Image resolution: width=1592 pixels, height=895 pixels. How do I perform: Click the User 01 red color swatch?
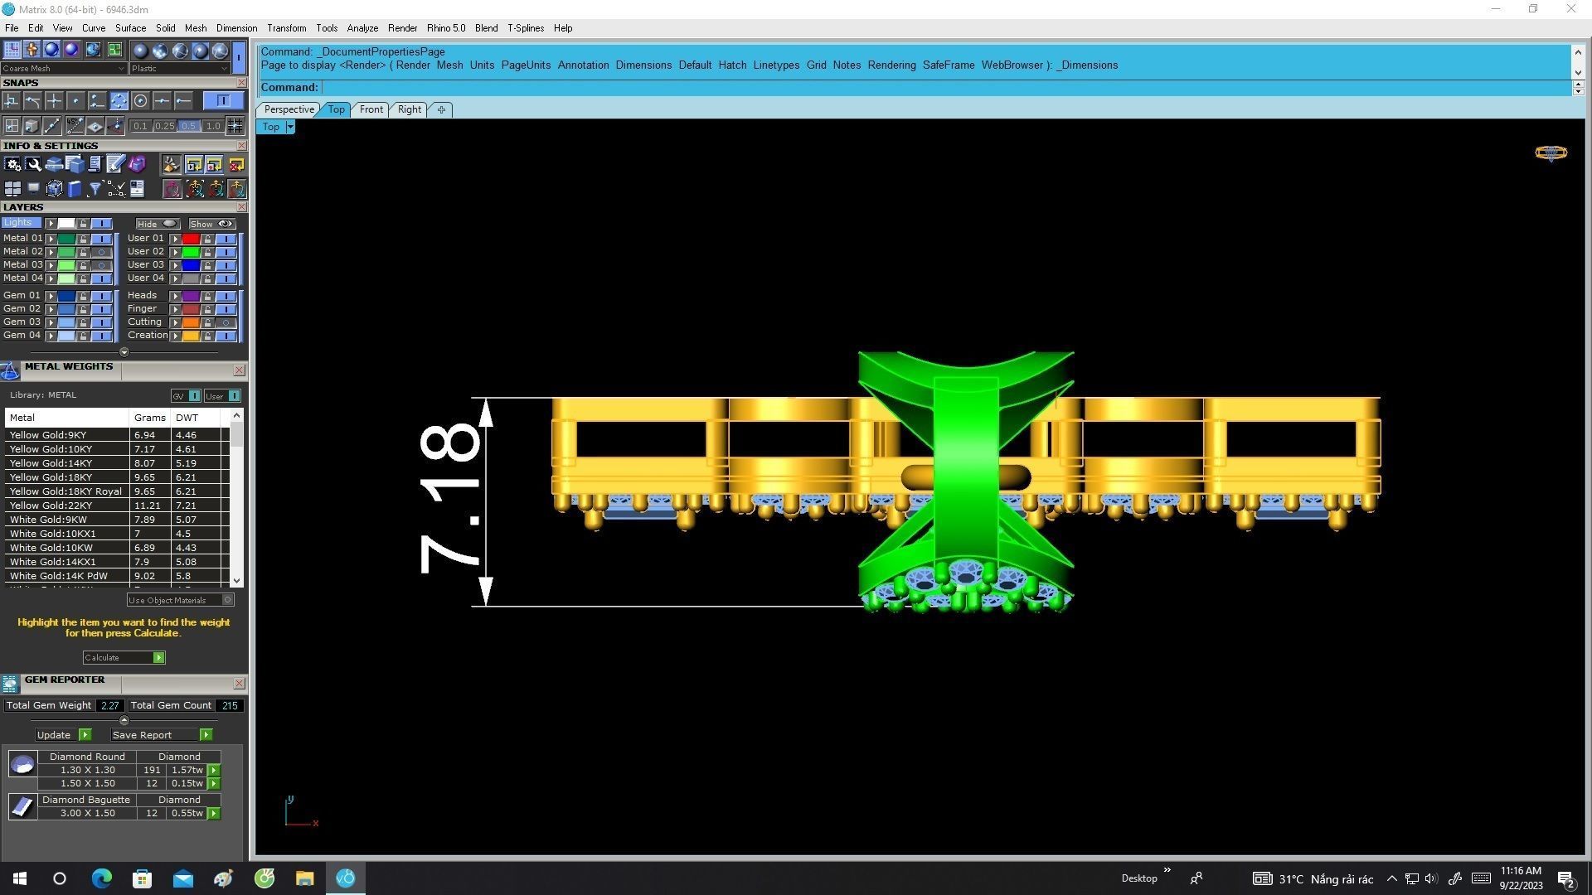191,239
